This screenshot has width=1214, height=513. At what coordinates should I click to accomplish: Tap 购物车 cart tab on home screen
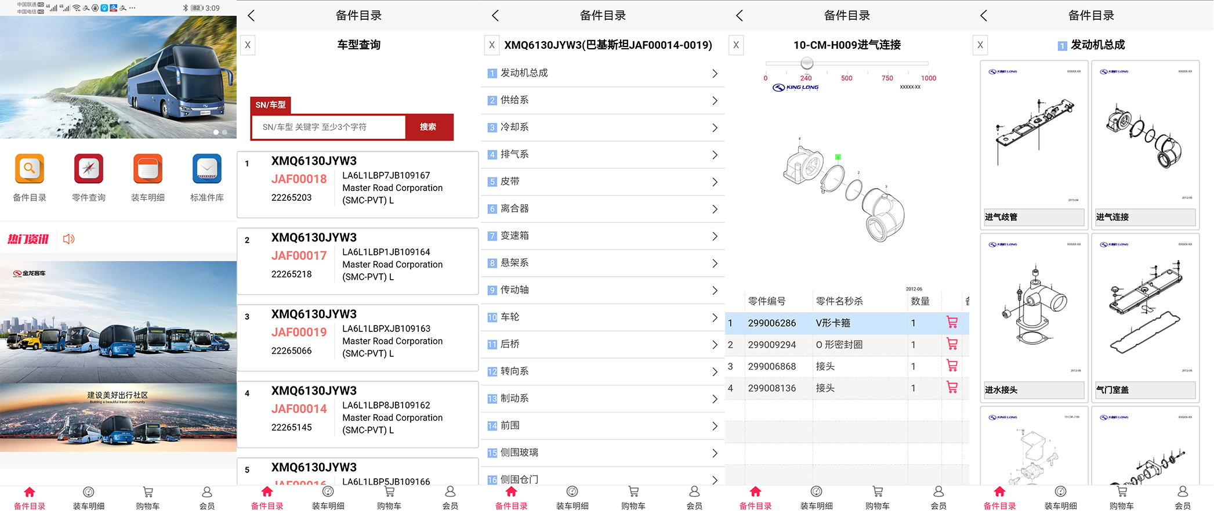coord(148,498)
